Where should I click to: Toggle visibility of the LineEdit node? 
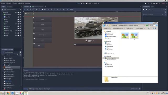point(20,26)
